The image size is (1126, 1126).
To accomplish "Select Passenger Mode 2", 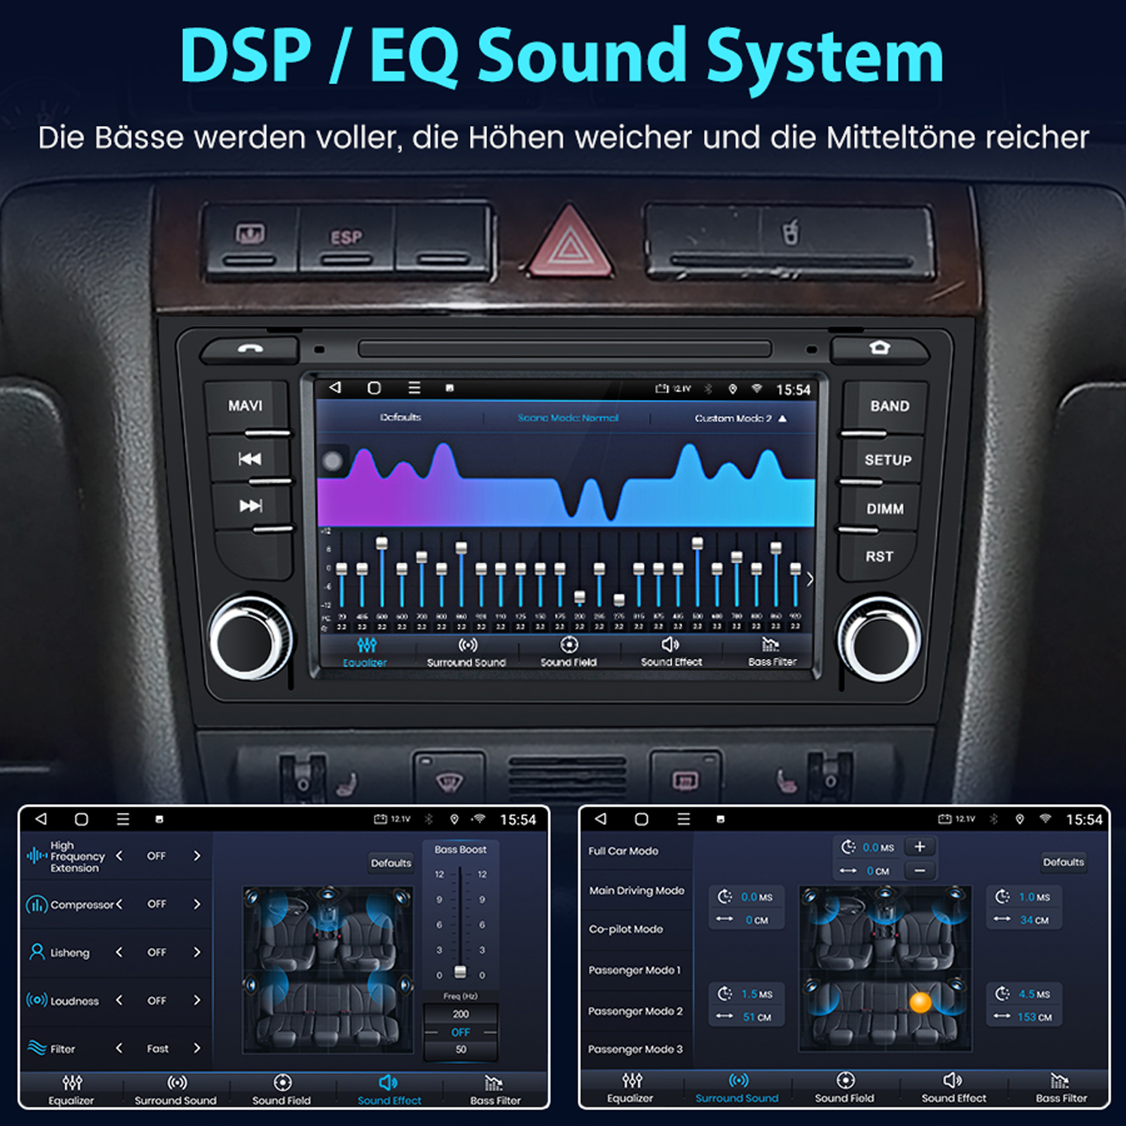I will point(635,1011).
